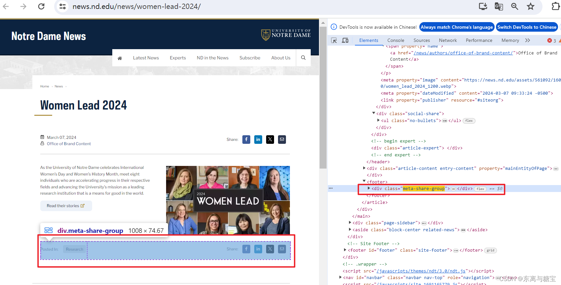Open the extensions puzzle icon
This screenshot has width=561, height=285.
(556, 6)
